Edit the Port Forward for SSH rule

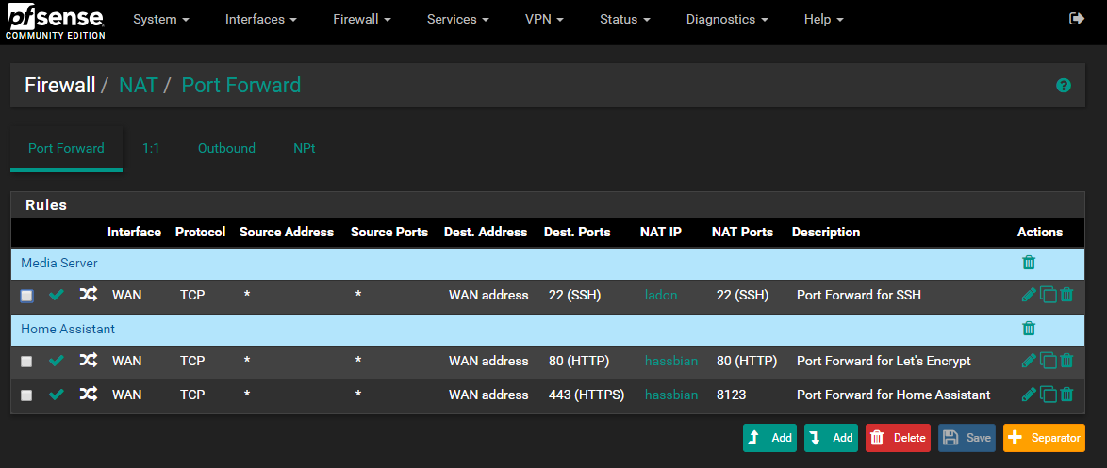click(x=1029, y=295)
